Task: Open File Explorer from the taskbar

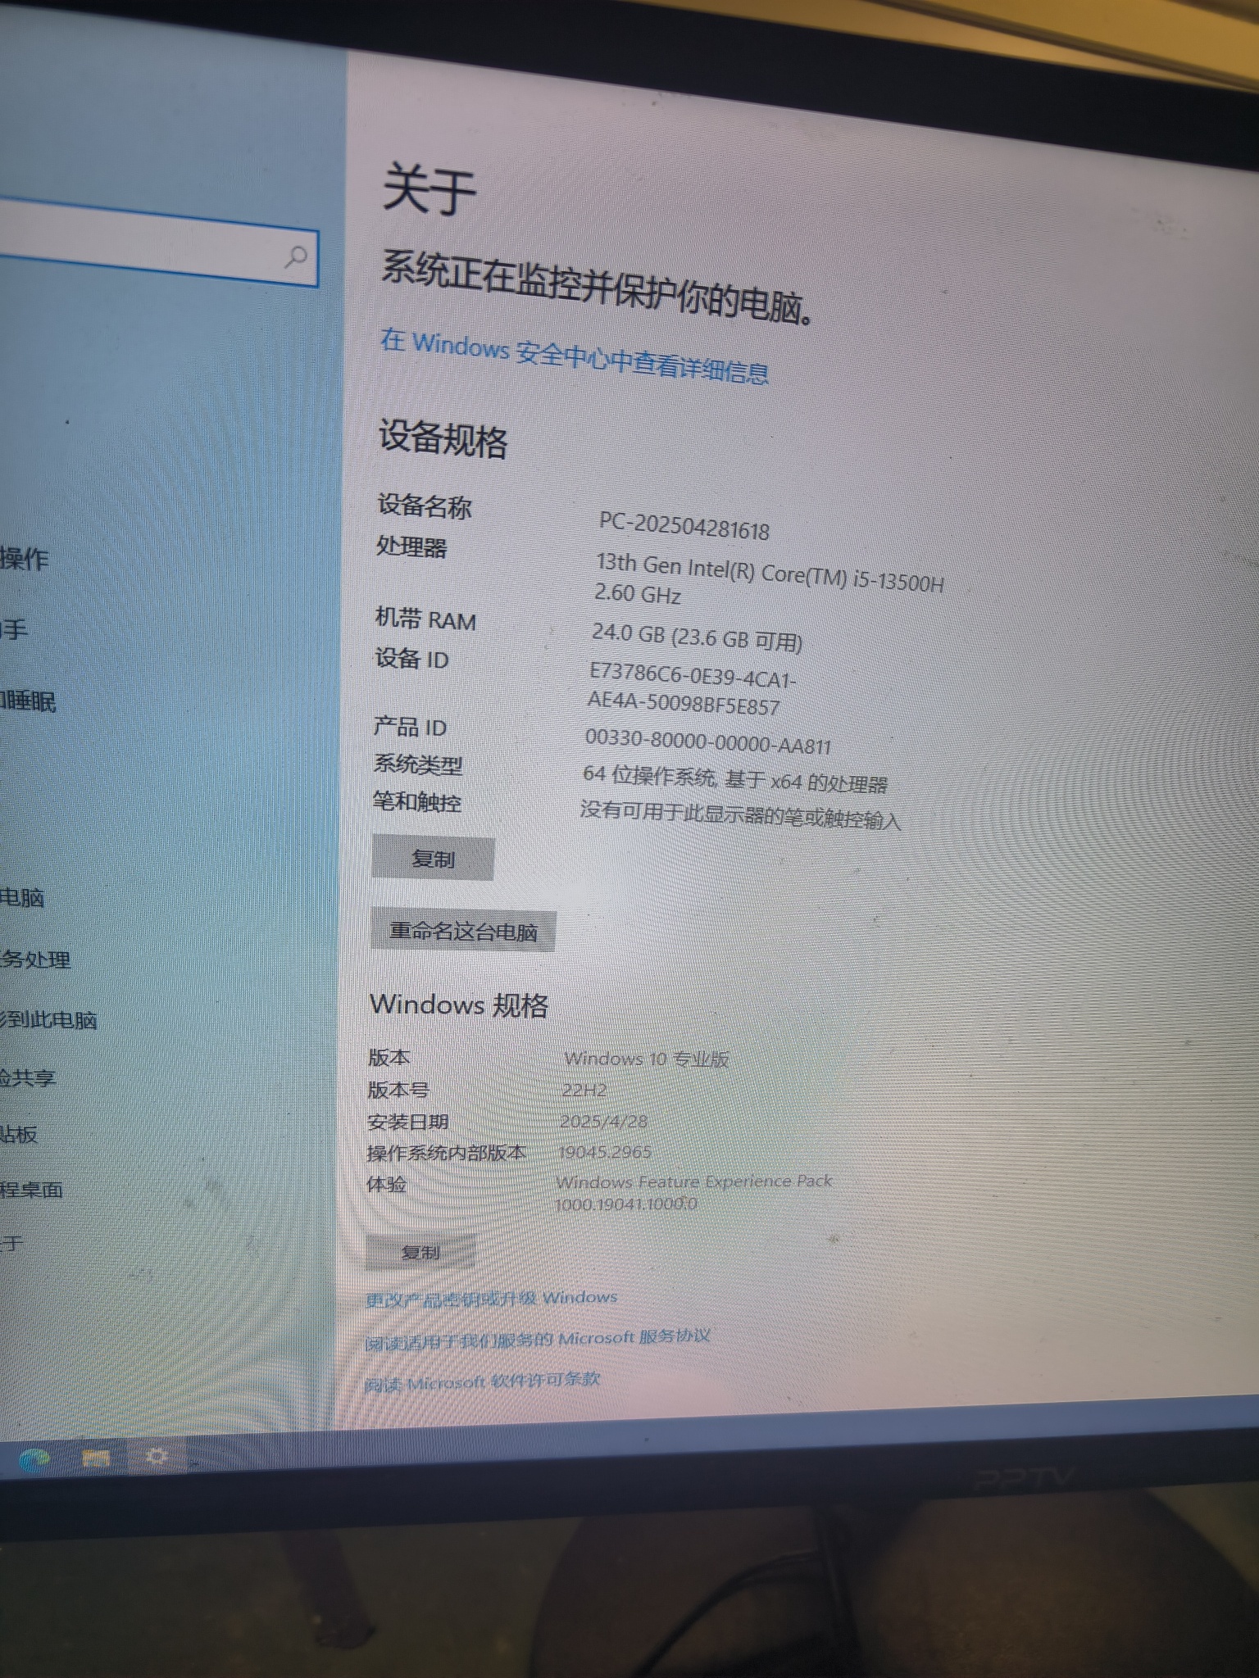Action: coord(96,1458)
